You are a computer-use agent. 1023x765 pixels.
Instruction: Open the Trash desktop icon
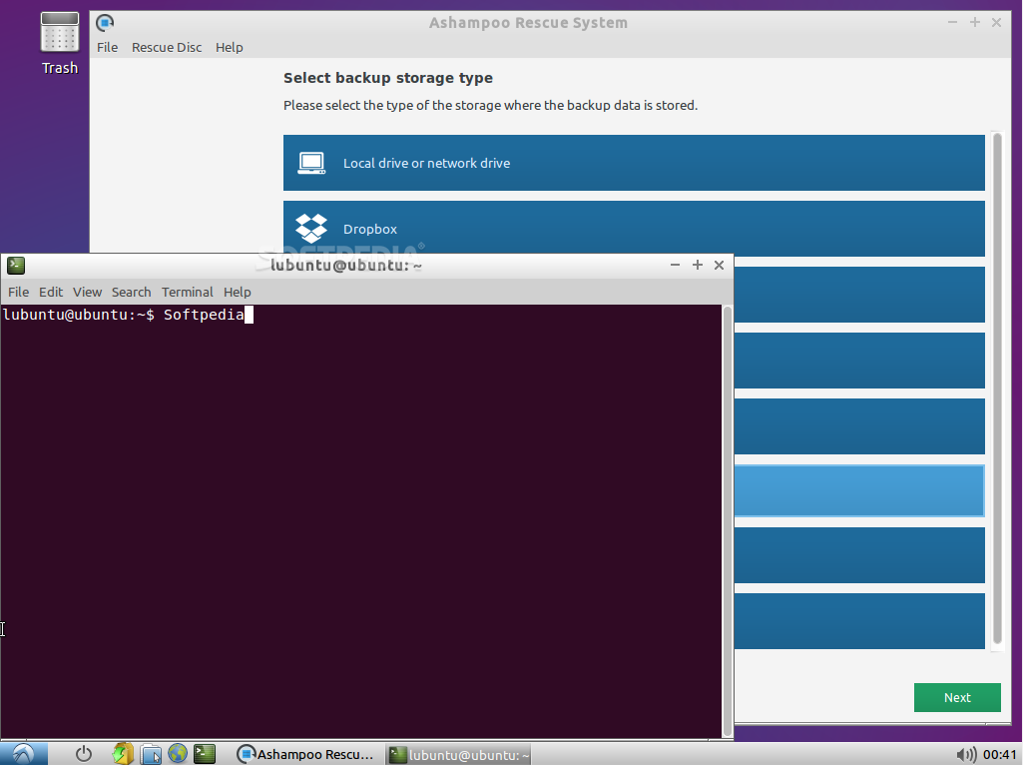click(59, 43)
